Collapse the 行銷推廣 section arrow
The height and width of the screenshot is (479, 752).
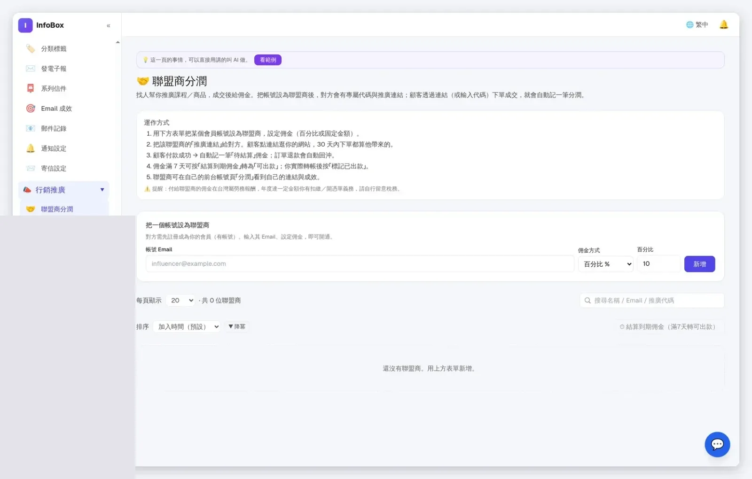coord(102,190)
